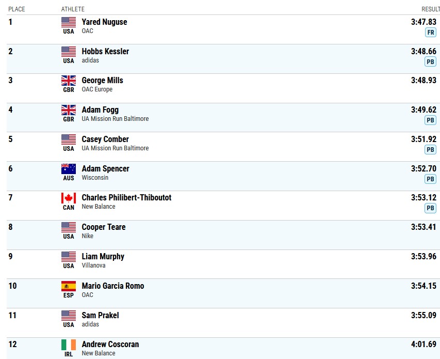
Task: Click the RESULT column header
Action: pos(431,9)
